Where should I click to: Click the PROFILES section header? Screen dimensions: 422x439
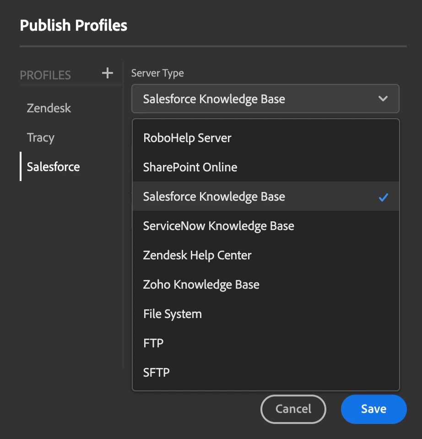[x=45, y=75]
